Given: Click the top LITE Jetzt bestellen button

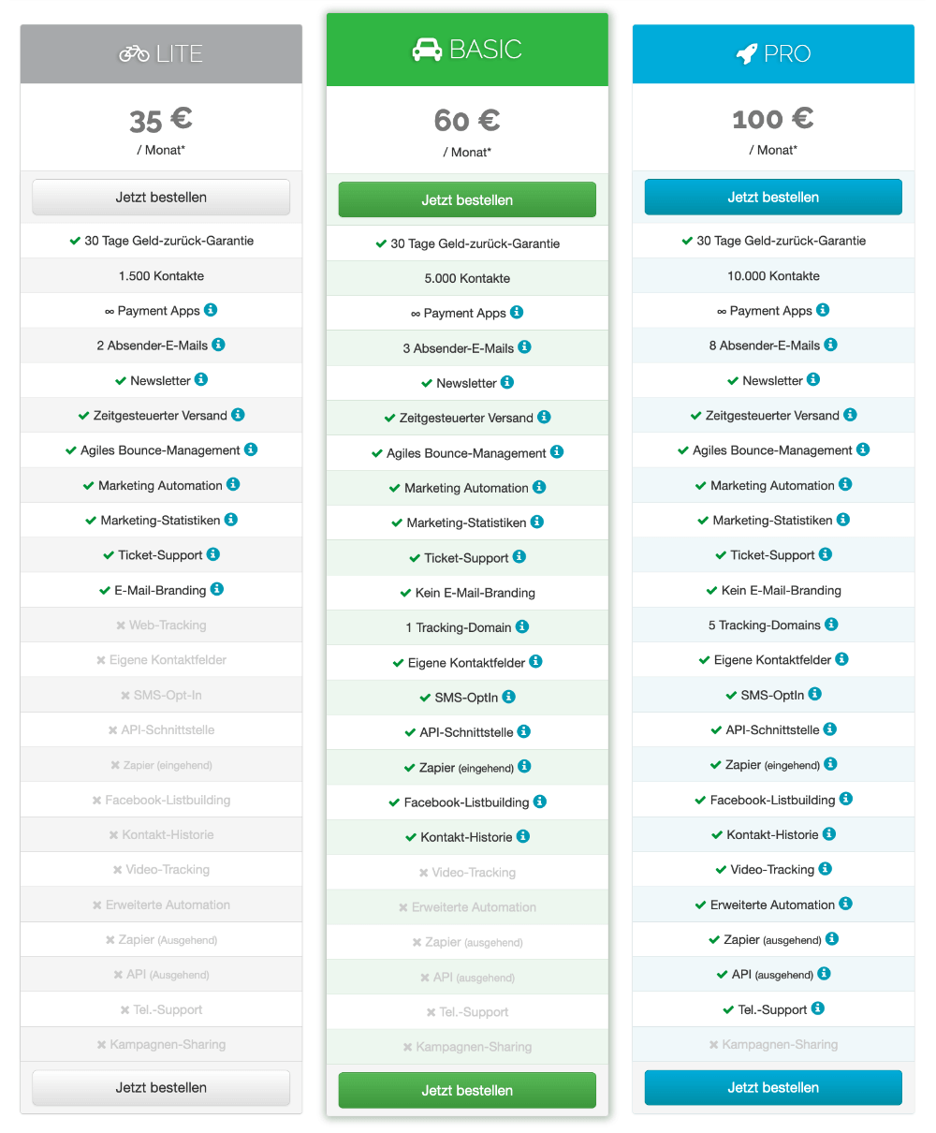Looking at the screenshot, I should 161,198.
